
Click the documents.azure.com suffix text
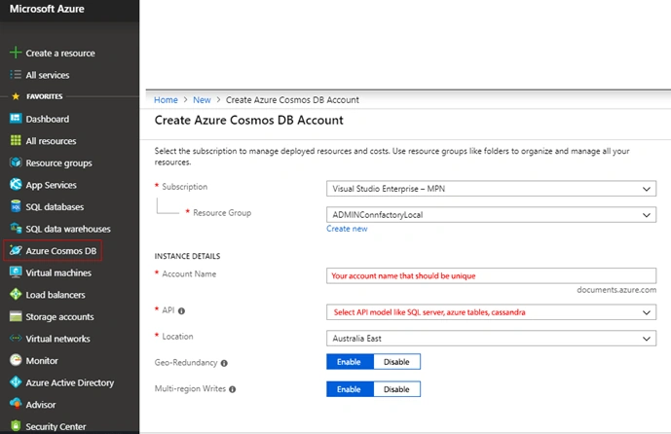click(616, 290)
